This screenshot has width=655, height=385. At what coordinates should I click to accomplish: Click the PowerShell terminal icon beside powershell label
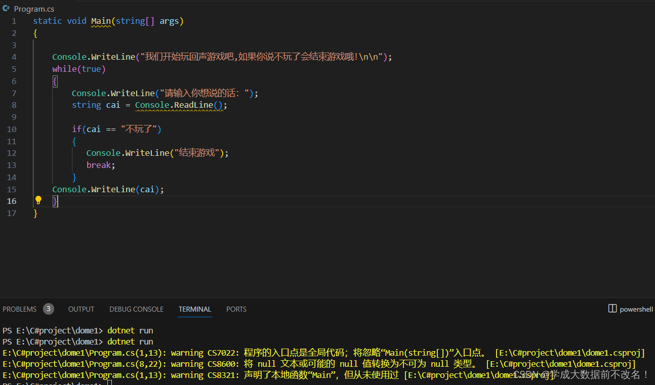coord(612,309)
